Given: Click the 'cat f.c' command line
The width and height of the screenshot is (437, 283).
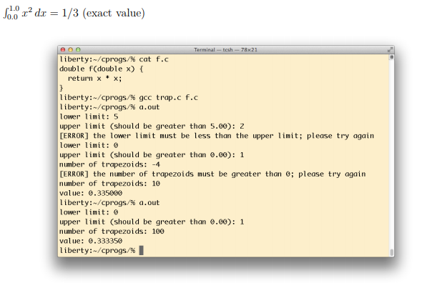Looking at the screenshot, I should (114, 59).
